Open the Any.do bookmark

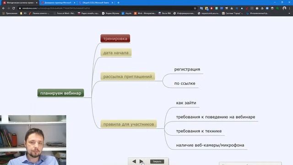tap(127, 13)
